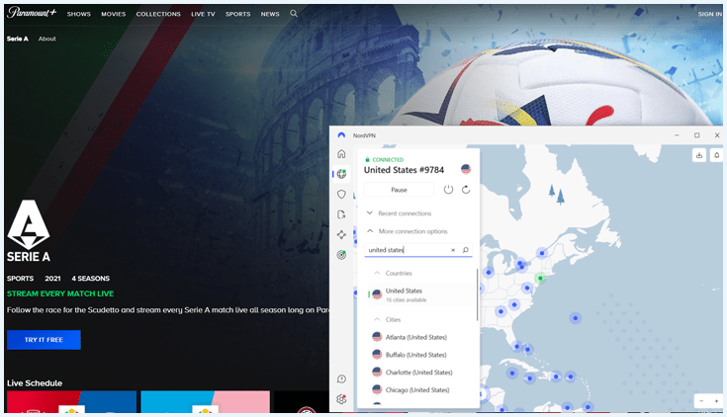Click '4 SEASONS' text
Screen dimensions: 727x417
coord(90,279)
